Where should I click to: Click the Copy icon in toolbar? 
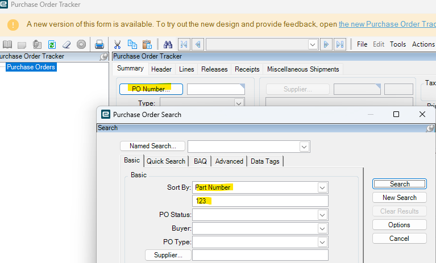tap(132, 44)
